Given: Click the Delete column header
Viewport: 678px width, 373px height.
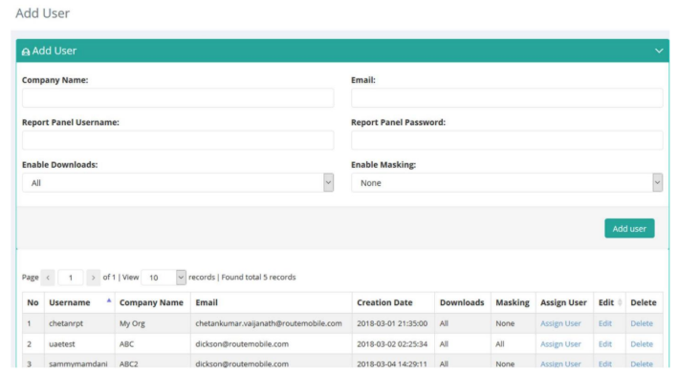Looking at the screenshot, I should [x=644, y=302].
